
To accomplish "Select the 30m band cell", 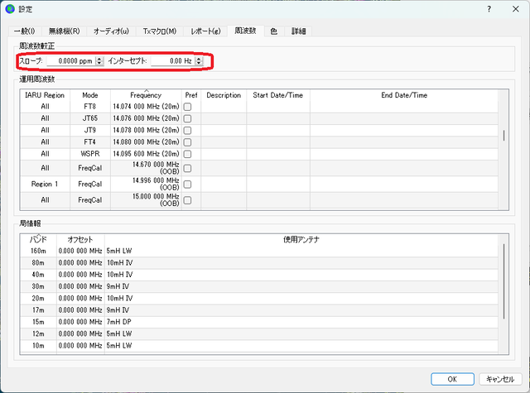I will click(x=38, y=286).
